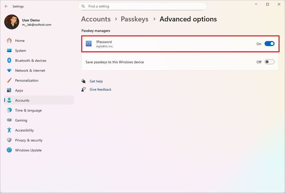
Task: Open System settings via the monitor icon
Action: point(9,51)
